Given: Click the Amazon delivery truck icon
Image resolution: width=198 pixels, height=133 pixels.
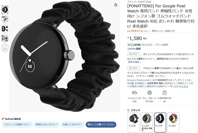Looking at the screenshot, I should pos(135,93).
